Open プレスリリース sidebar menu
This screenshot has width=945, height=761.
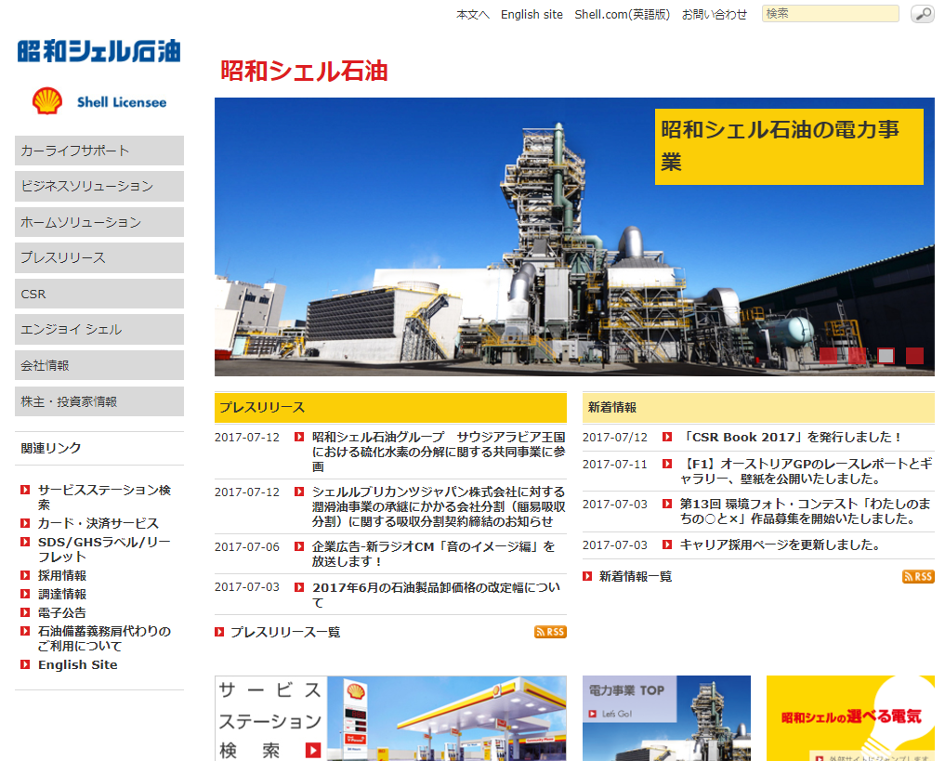pyautogui.click(x=99, y=258)
